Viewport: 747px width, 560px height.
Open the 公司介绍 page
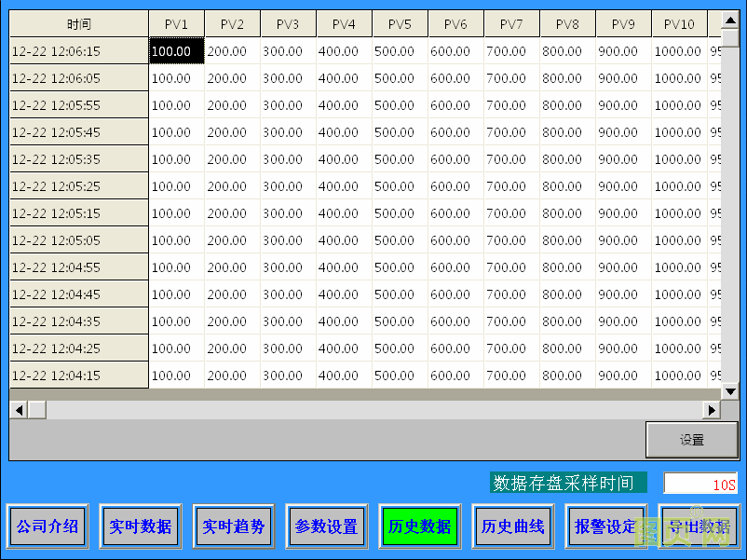coord(47,526)
